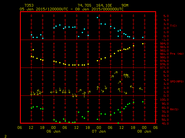
Task: Click the lowest green humidity point near 40%
Action: pyautogui.click(x=118, y=123)
